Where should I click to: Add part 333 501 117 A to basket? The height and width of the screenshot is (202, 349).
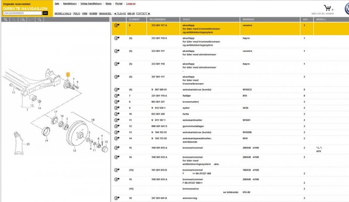(x=117, y=26)
